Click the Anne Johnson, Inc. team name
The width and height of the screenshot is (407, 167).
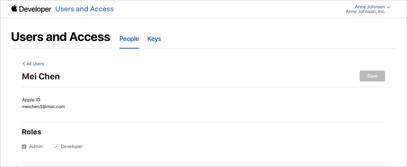click(365, 12)
